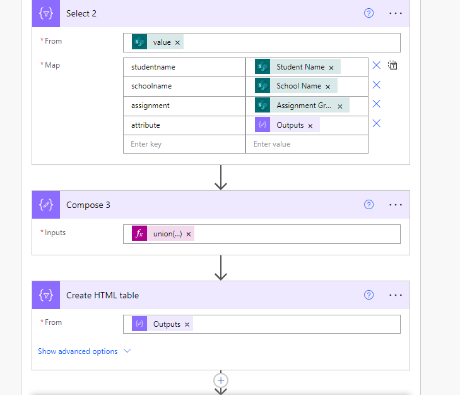Open help for Create HTML table
Screen dimensions: 460x395
[369, 295]
